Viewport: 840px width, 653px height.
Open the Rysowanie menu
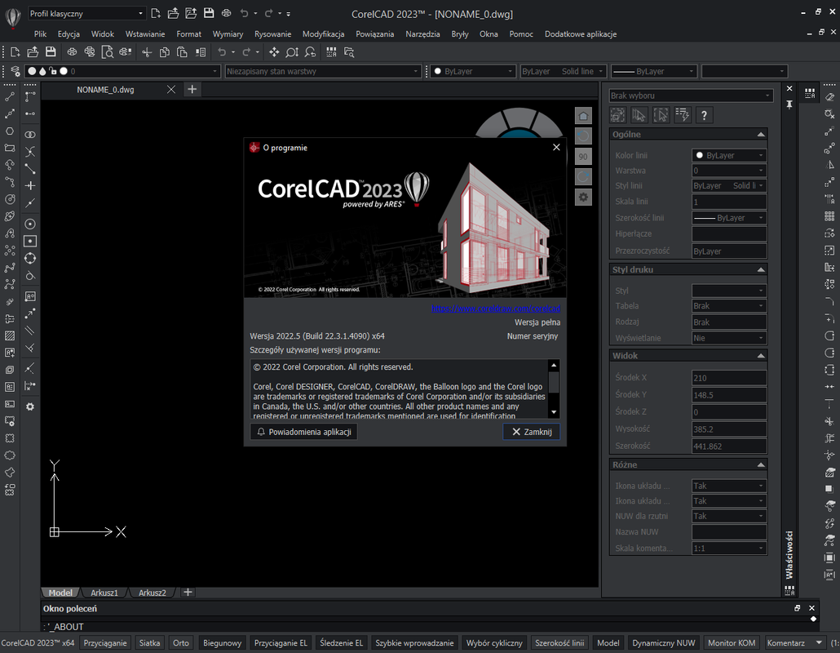point(272,33)
